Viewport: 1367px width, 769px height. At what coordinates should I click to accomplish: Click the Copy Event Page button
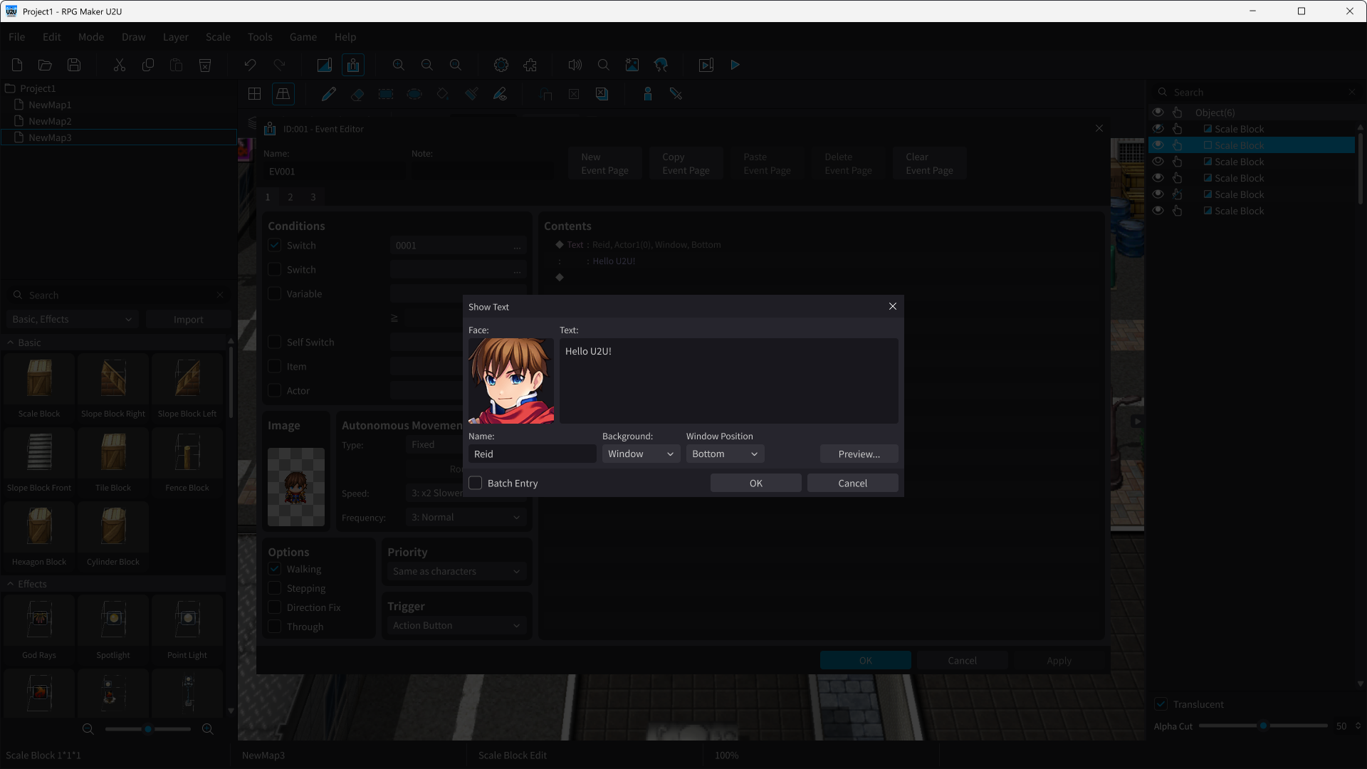pos(686,164)
